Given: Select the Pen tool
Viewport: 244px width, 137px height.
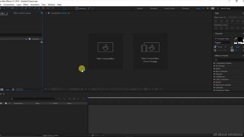Looking at the screenshot, I should [26, 8].
